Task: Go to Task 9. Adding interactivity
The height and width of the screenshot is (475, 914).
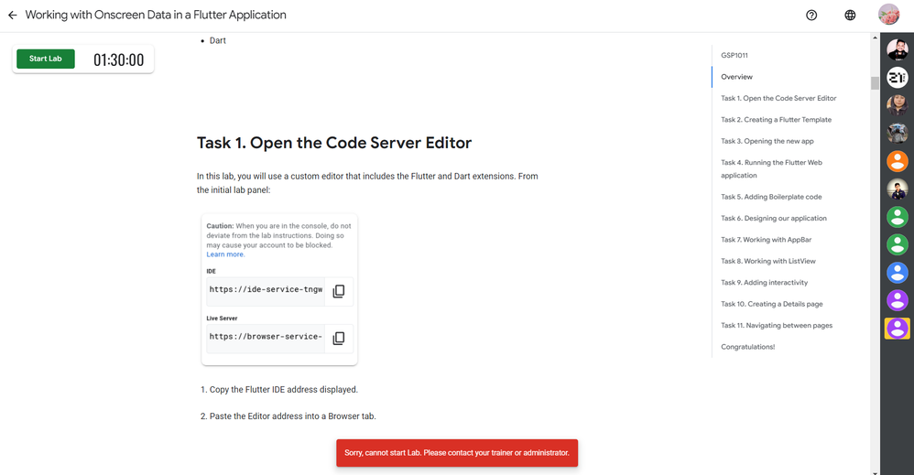Action: [x=764, y=283]
